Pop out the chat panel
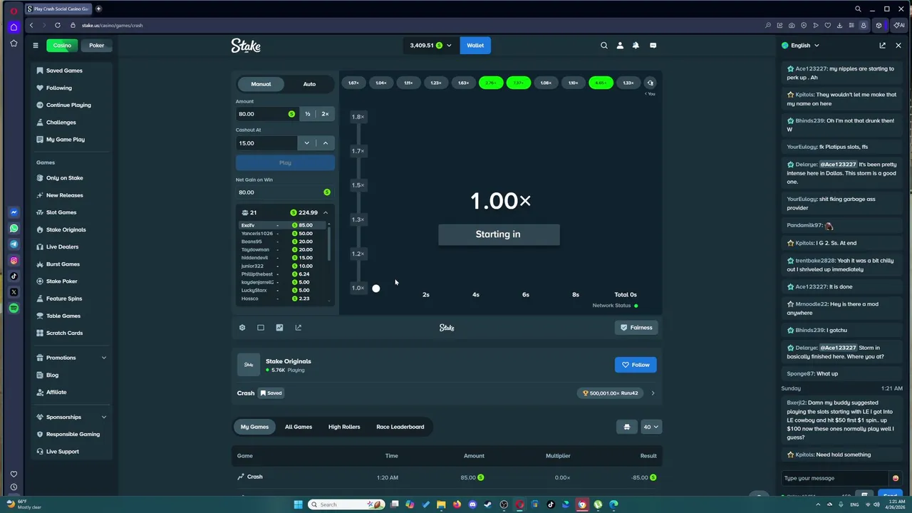The width and height of the screenshot is (912, 513). tap(882, 46)
